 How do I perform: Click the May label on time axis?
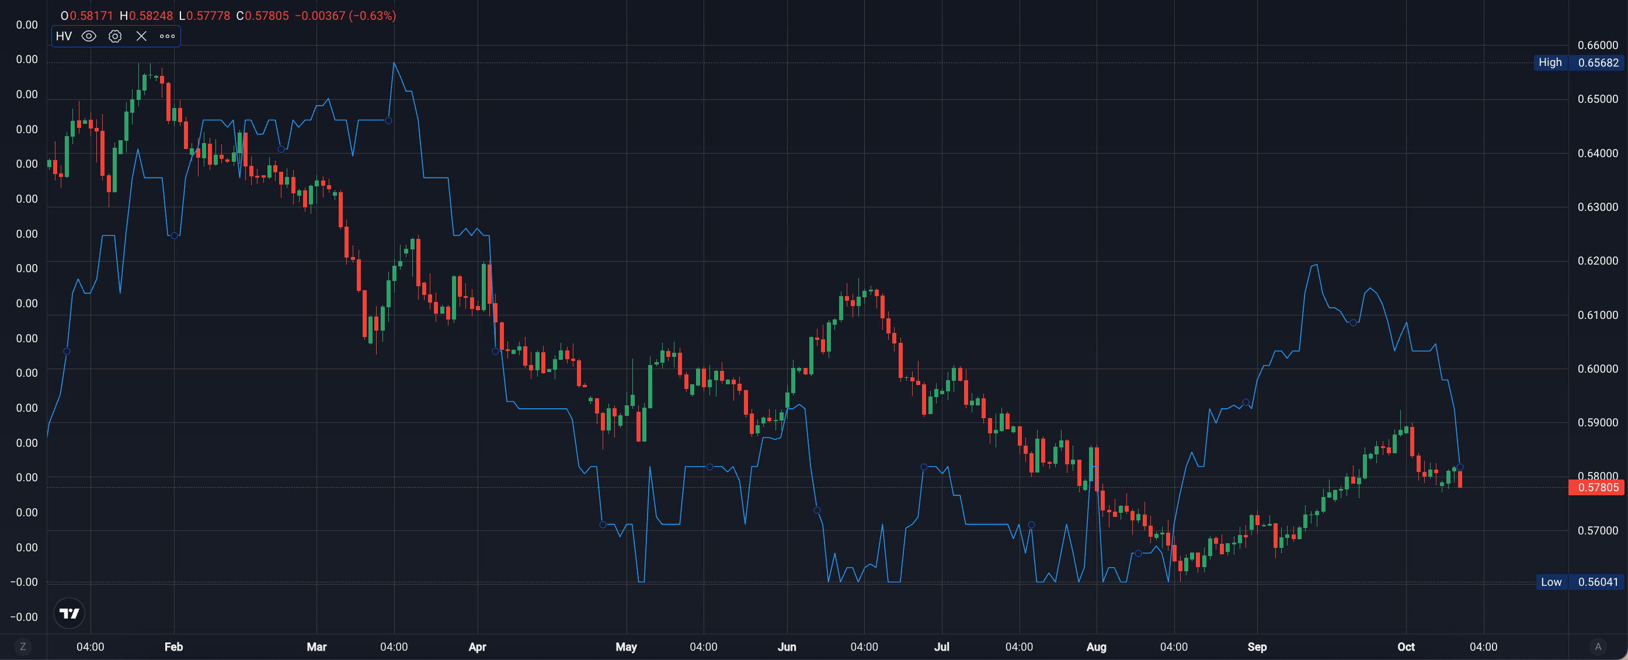tap(625, 646)
